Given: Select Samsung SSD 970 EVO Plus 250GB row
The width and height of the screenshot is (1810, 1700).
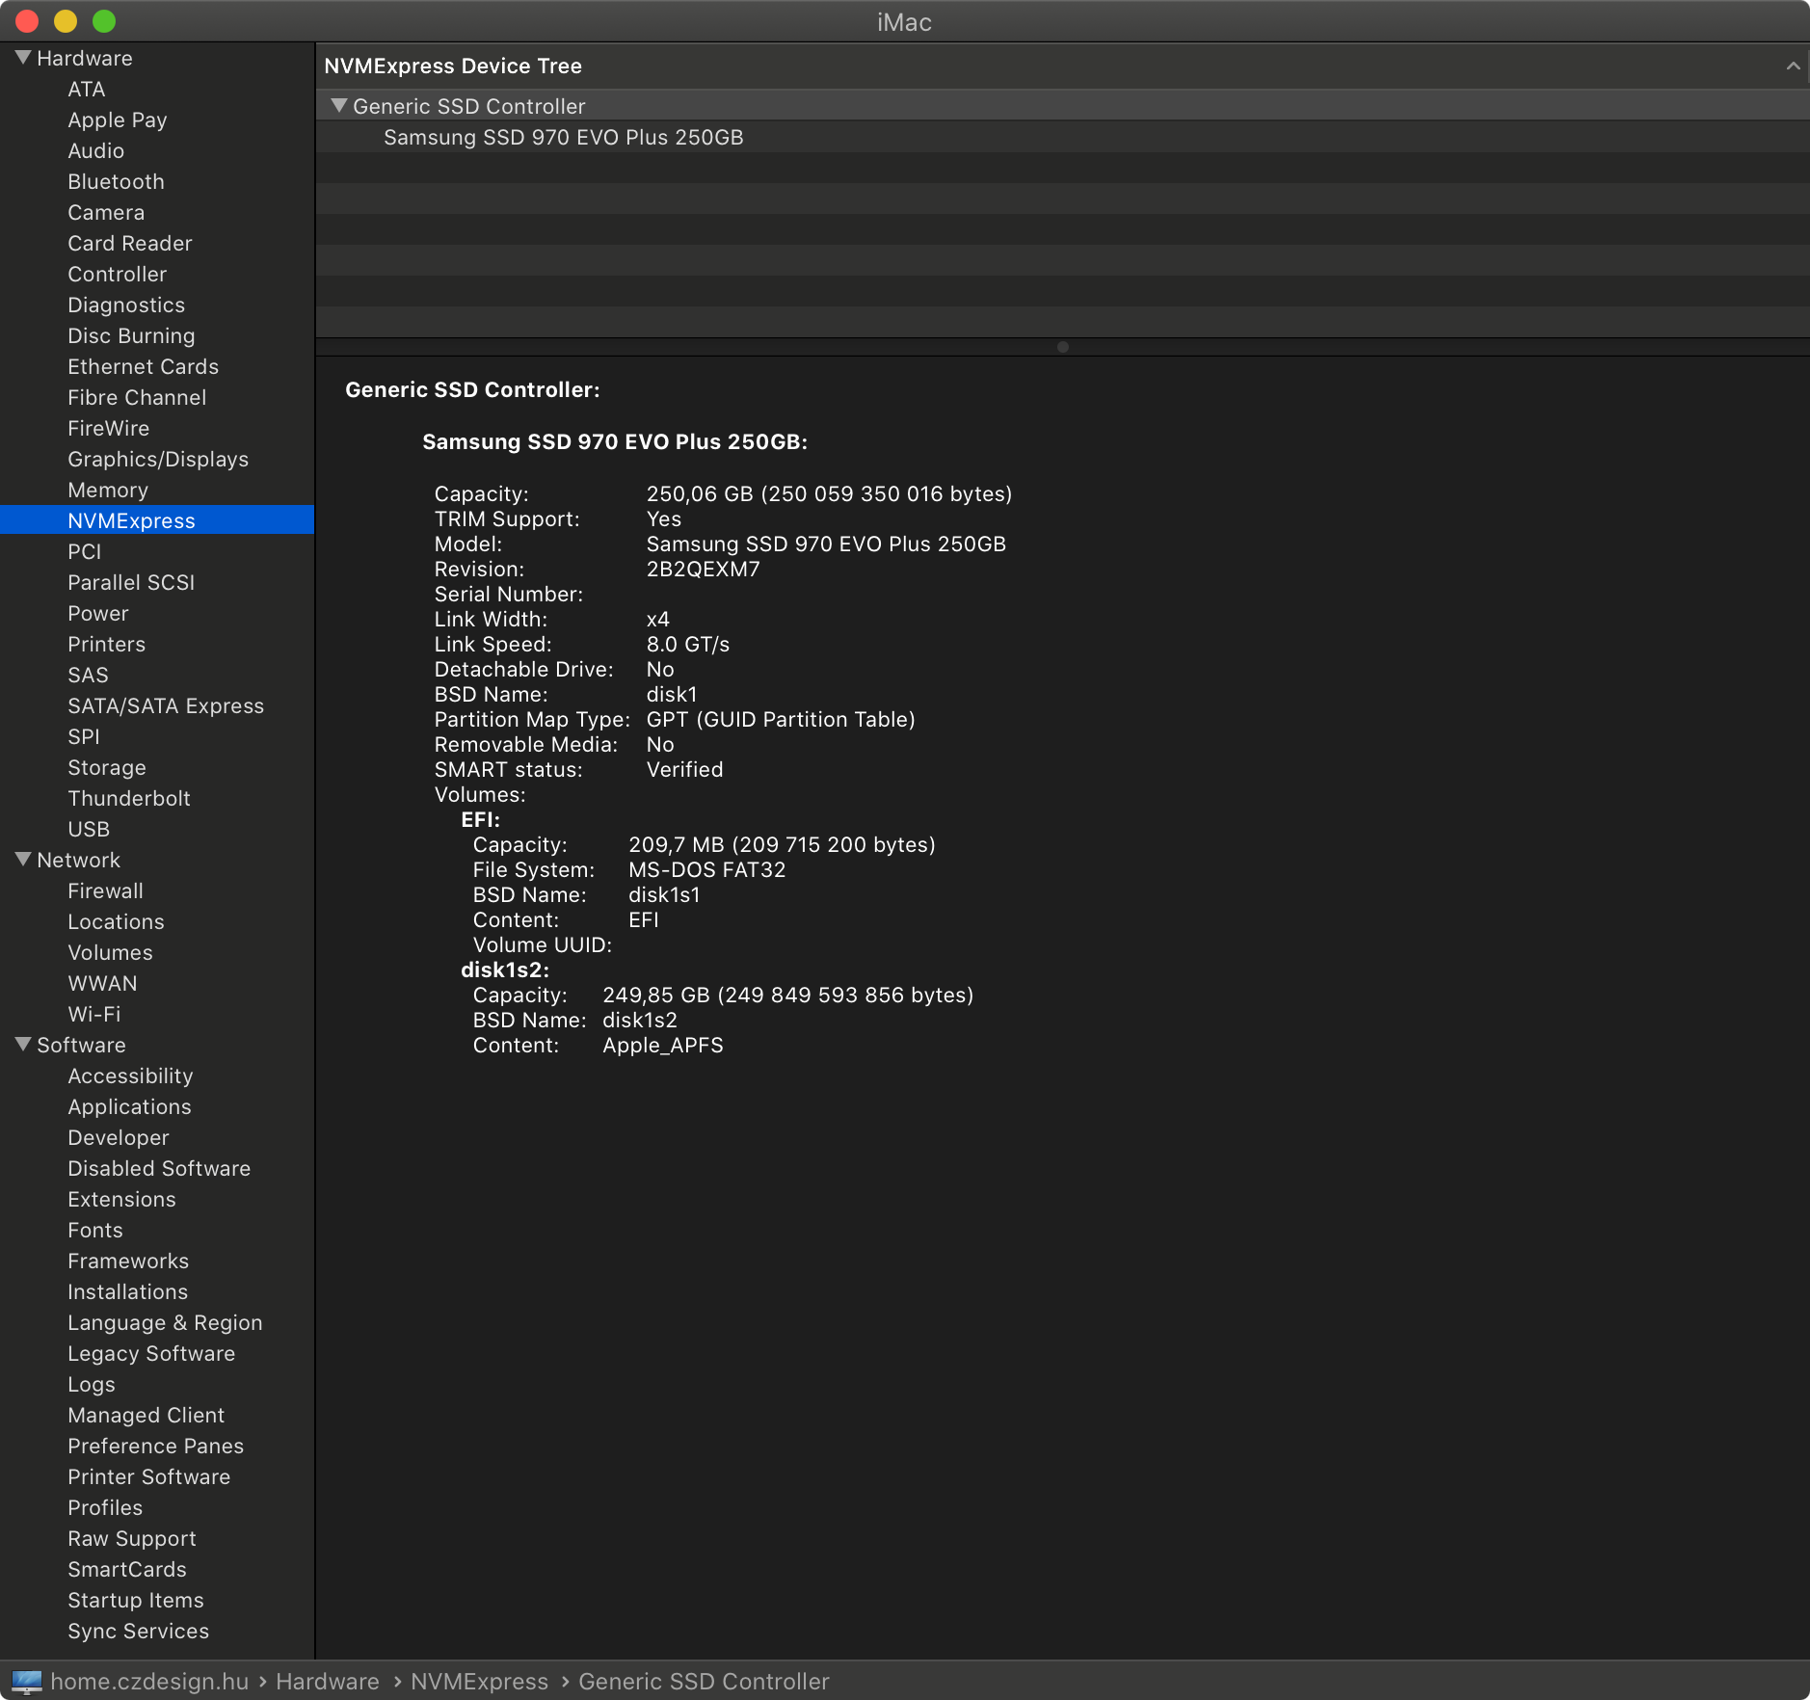Looking at the screenshot, I should click(x=1062, y=137).
